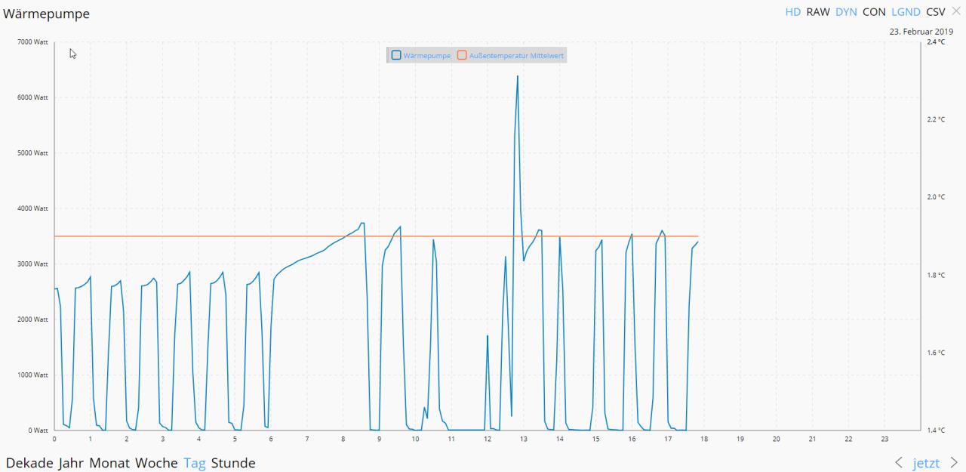Toggle DYN dynamic scaling option
Viewport: 966px width, 472px height.
846,12
